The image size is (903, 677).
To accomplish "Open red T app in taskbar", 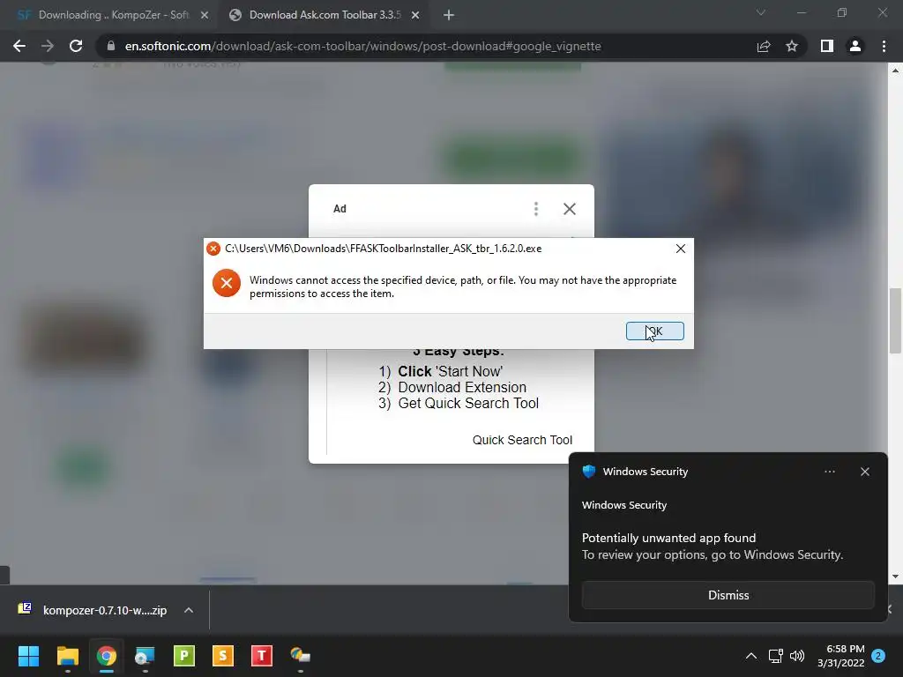I will tap(261, 656).
